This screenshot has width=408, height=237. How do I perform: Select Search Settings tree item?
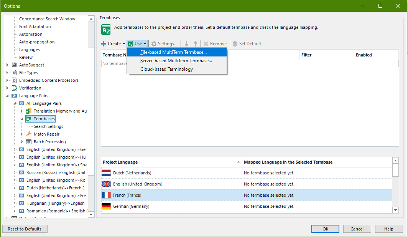click(48, 126)
